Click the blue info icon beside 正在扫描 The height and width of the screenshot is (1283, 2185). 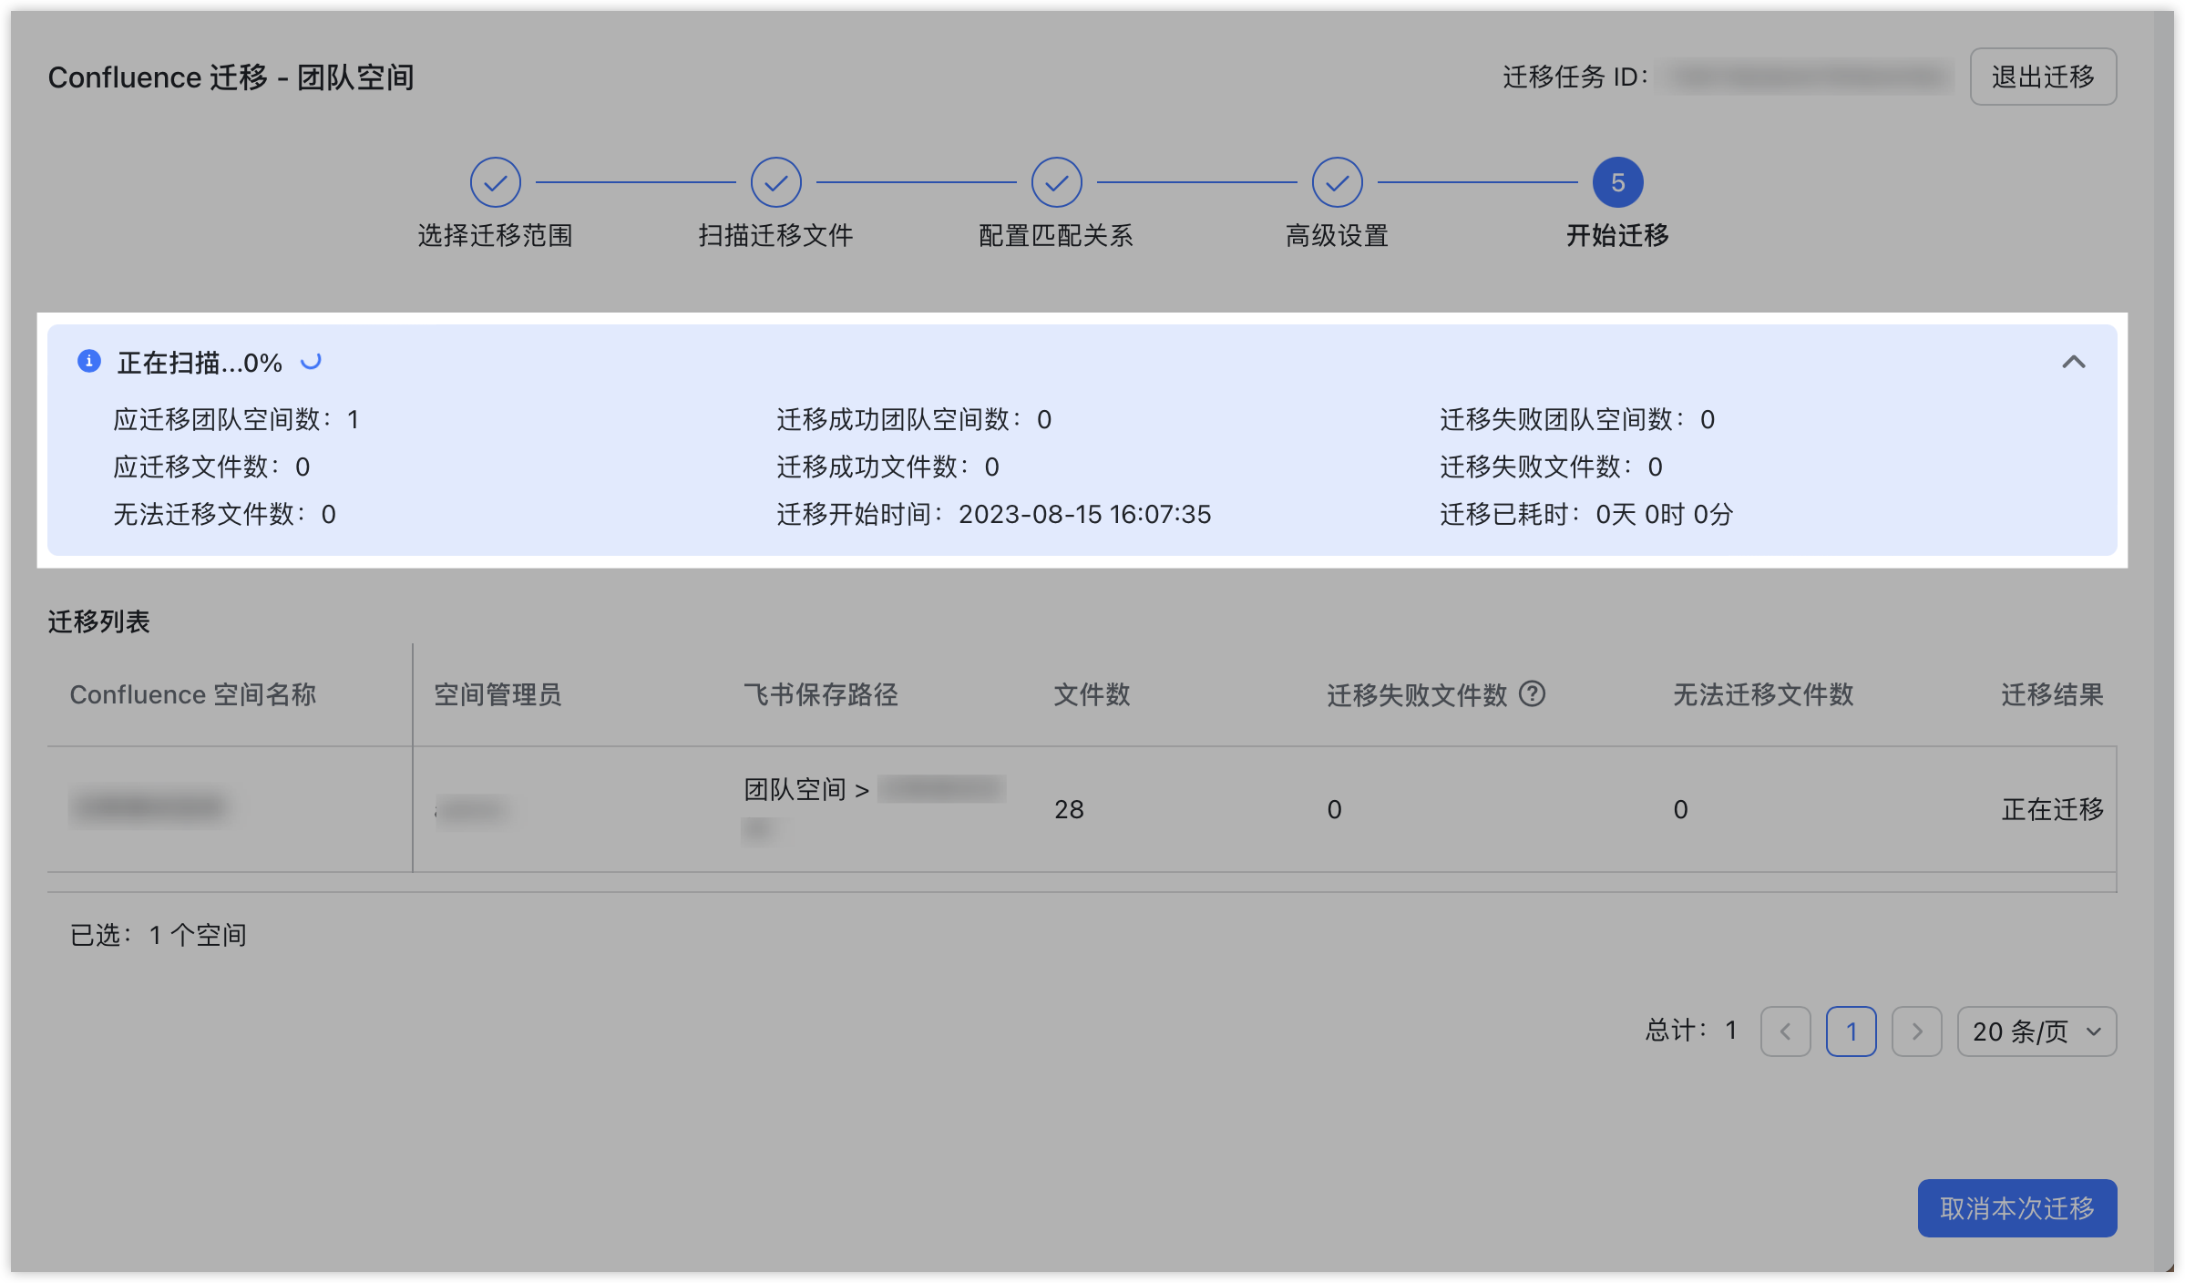pos(87,361)
